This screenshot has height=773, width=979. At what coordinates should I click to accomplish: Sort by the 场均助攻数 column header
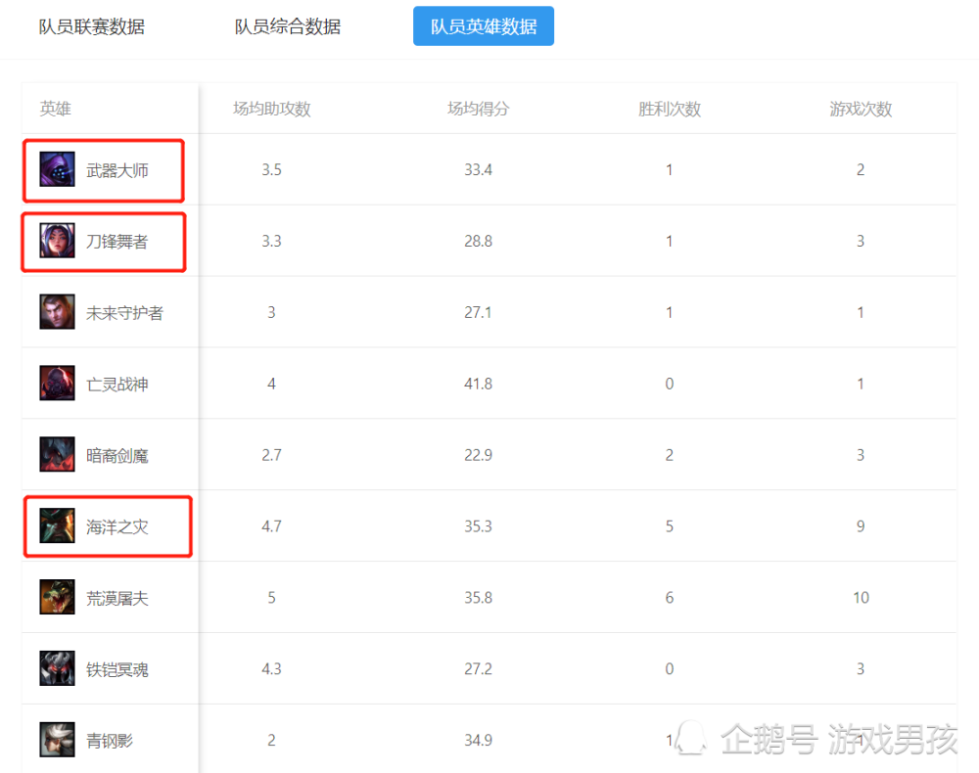(271, 109)
